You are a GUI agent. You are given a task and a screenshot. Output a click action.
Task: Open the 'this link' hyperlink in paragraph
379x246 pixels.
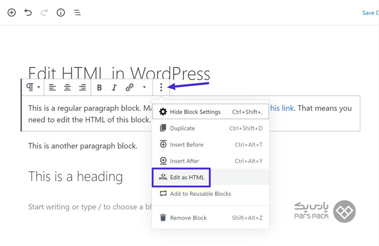[x=281, y=108]
